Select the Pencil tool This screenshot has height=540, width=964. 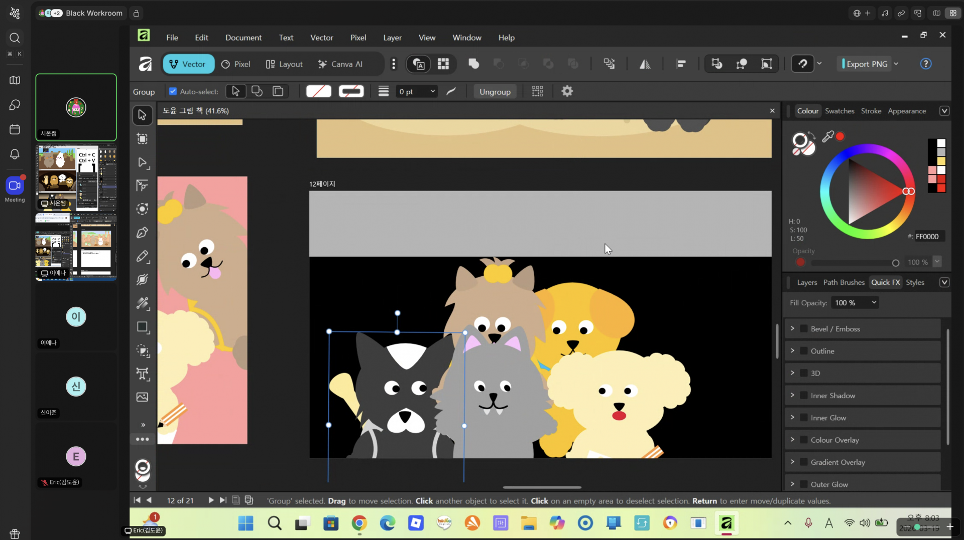click(143, 256)
